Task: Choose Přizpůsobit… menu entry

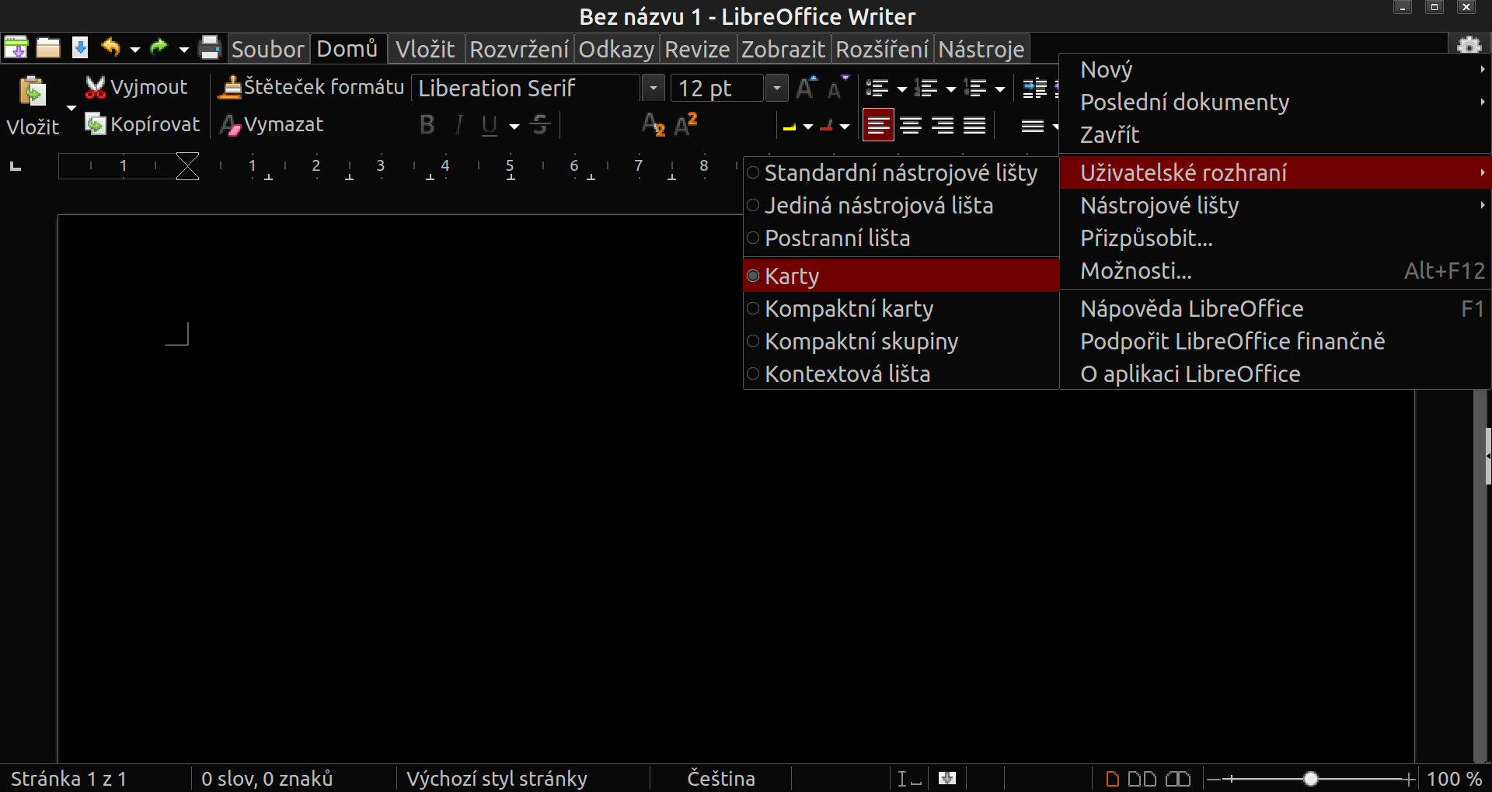Action: coord(1275,238)
